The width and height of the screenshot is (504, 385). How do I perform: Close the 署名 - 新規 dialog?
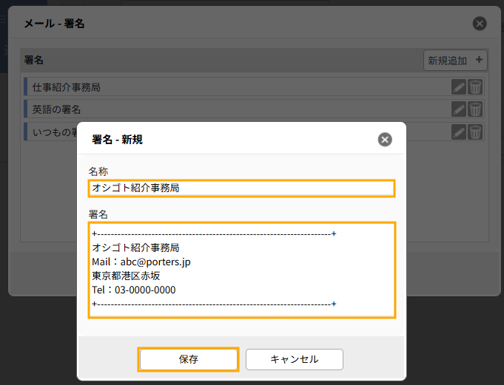[384, 140]
